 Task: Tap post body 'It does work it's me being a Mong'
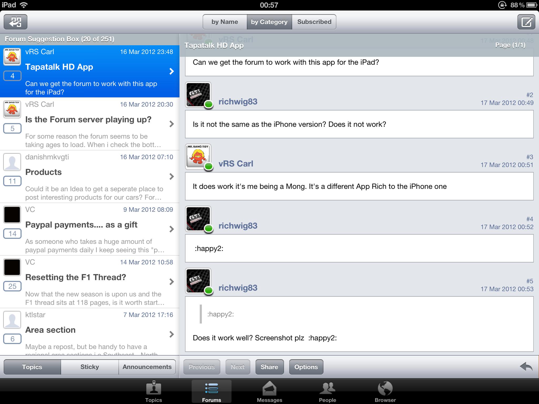359,186
